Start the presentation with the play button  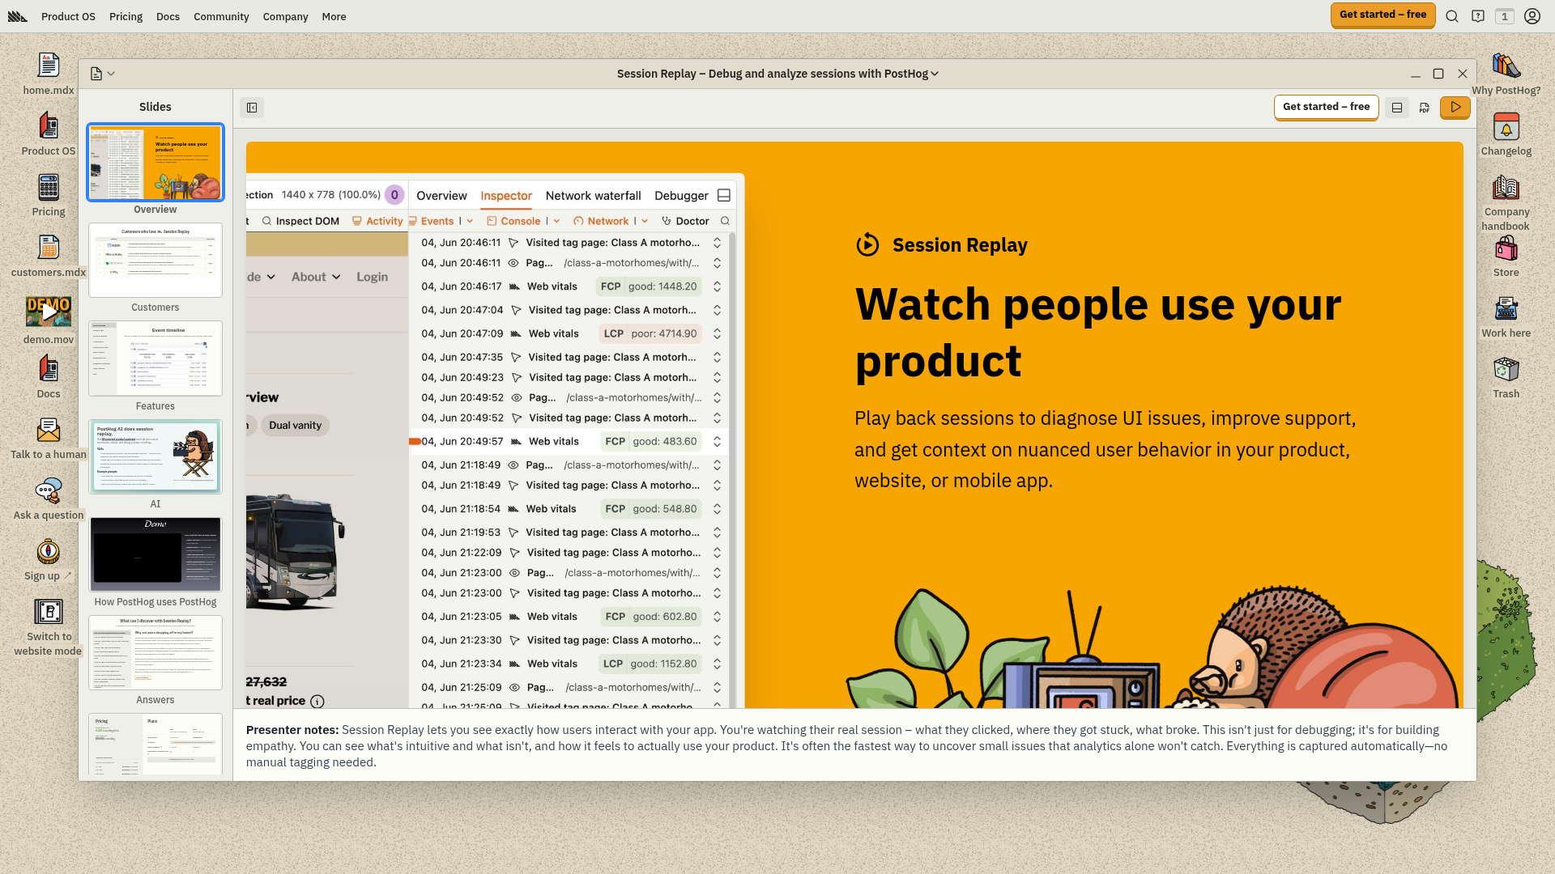coord(1455,107)
